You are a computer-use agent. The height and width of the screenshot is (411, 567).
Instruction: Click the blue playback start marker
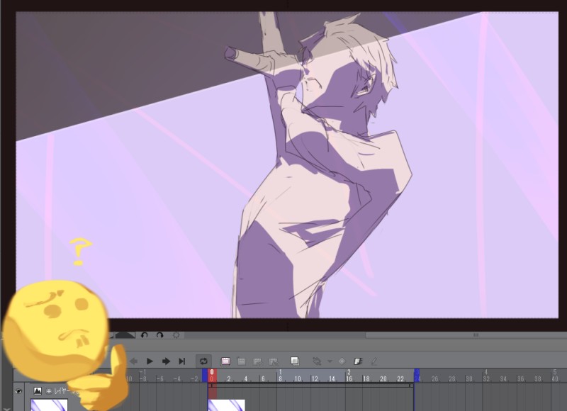pos(205,375)
